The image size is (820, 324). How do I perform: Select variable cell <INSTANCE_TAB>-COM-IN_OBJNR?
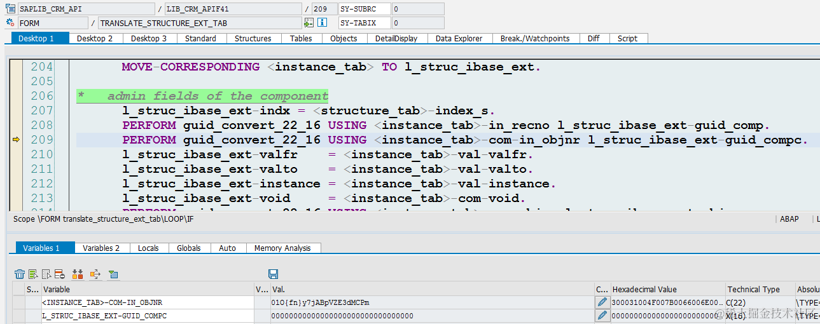148,302
